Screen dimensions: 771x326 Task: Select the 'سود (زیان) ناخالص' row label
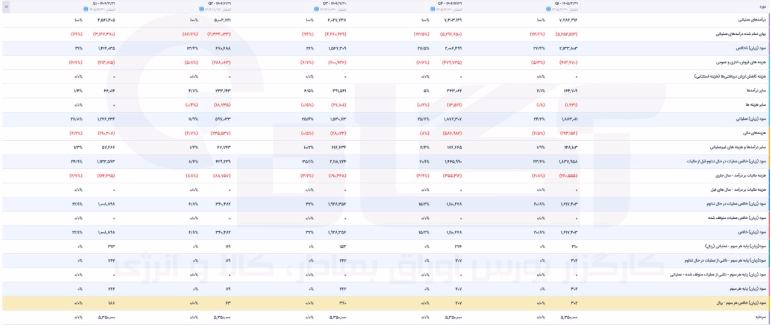coord(749,49)
